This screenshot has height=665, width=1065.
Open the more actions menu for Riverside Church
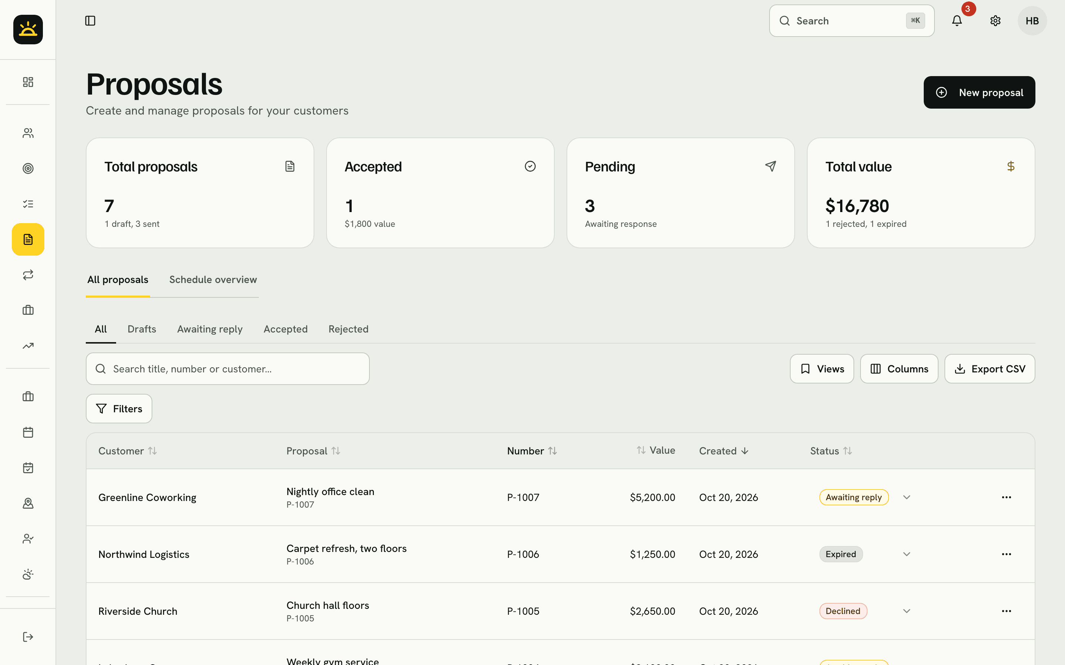pos(1007,611)
